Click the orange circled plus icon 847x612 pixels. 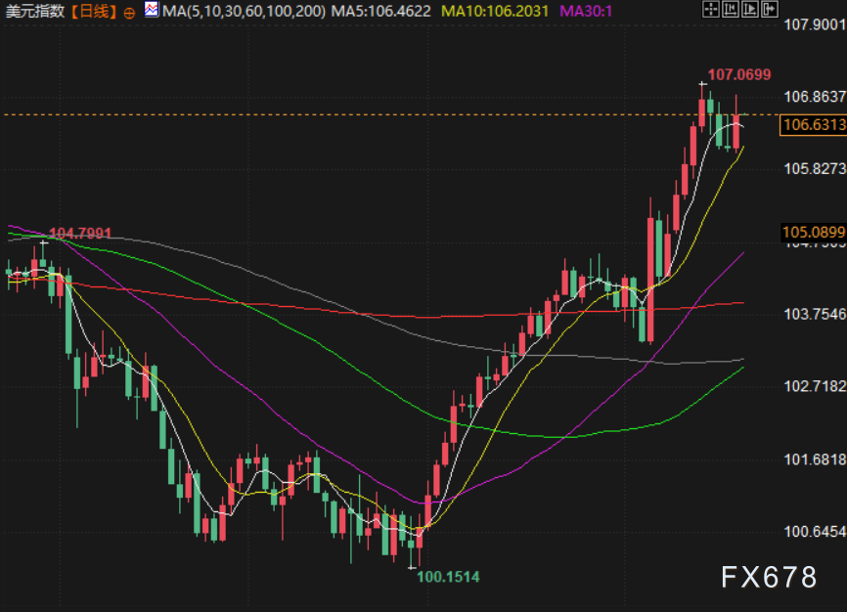click(x=130, y=13)
